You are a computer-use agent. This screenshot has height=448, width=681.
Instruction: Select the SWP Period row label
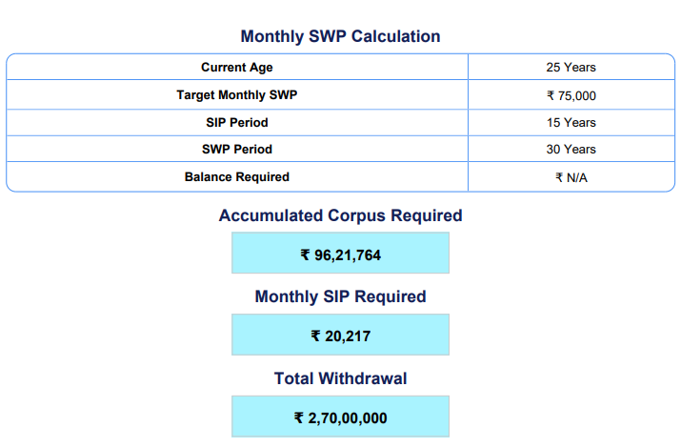point(236,150)
